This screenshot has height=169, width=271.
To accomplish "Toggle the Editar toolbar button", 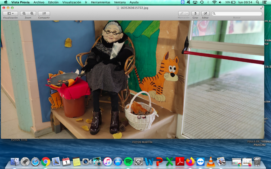I will pyautogui.click(x=205, y=13).
